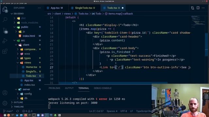
Task: Open the Extensions view
Action: point(5,51)
